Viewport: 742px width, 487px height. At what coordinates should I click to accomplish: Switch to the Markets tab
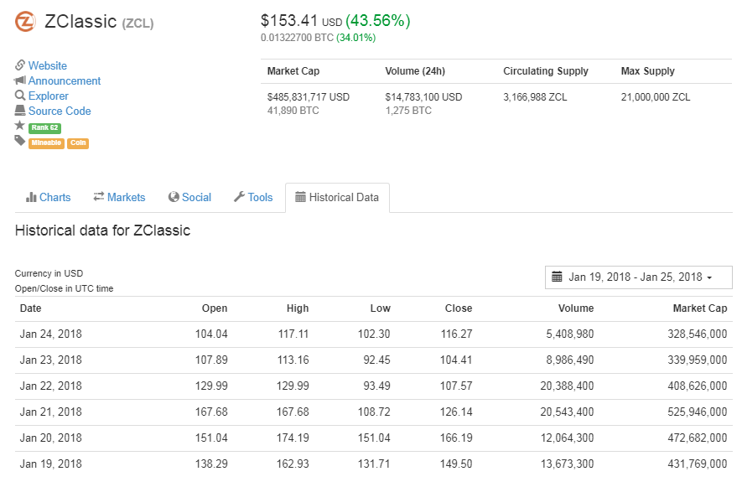tap(119, 197)
